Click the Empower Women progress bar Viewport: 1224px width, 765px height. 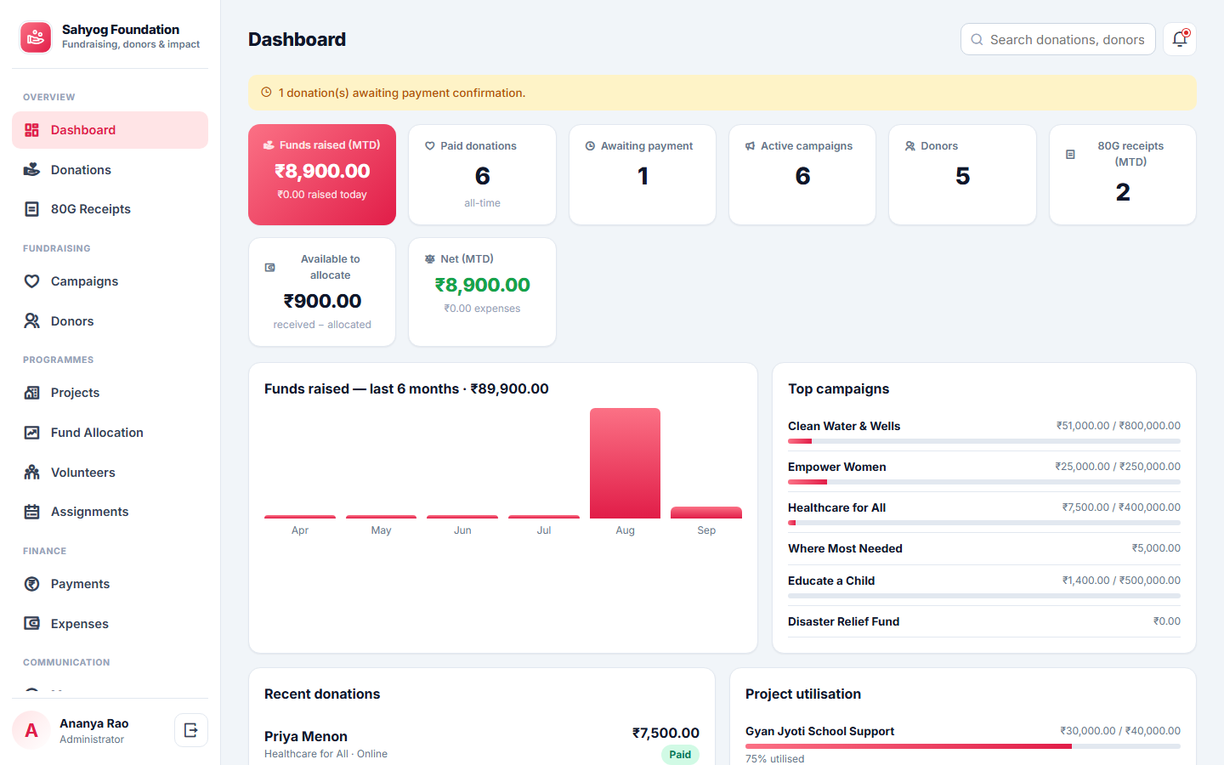pyautogui.click(x=984, y=482)
